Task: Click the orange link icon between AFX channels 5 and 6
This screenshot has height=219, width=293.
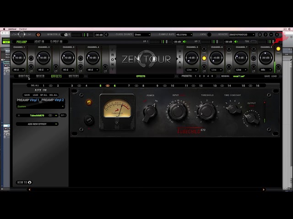Action: [108, 86]
